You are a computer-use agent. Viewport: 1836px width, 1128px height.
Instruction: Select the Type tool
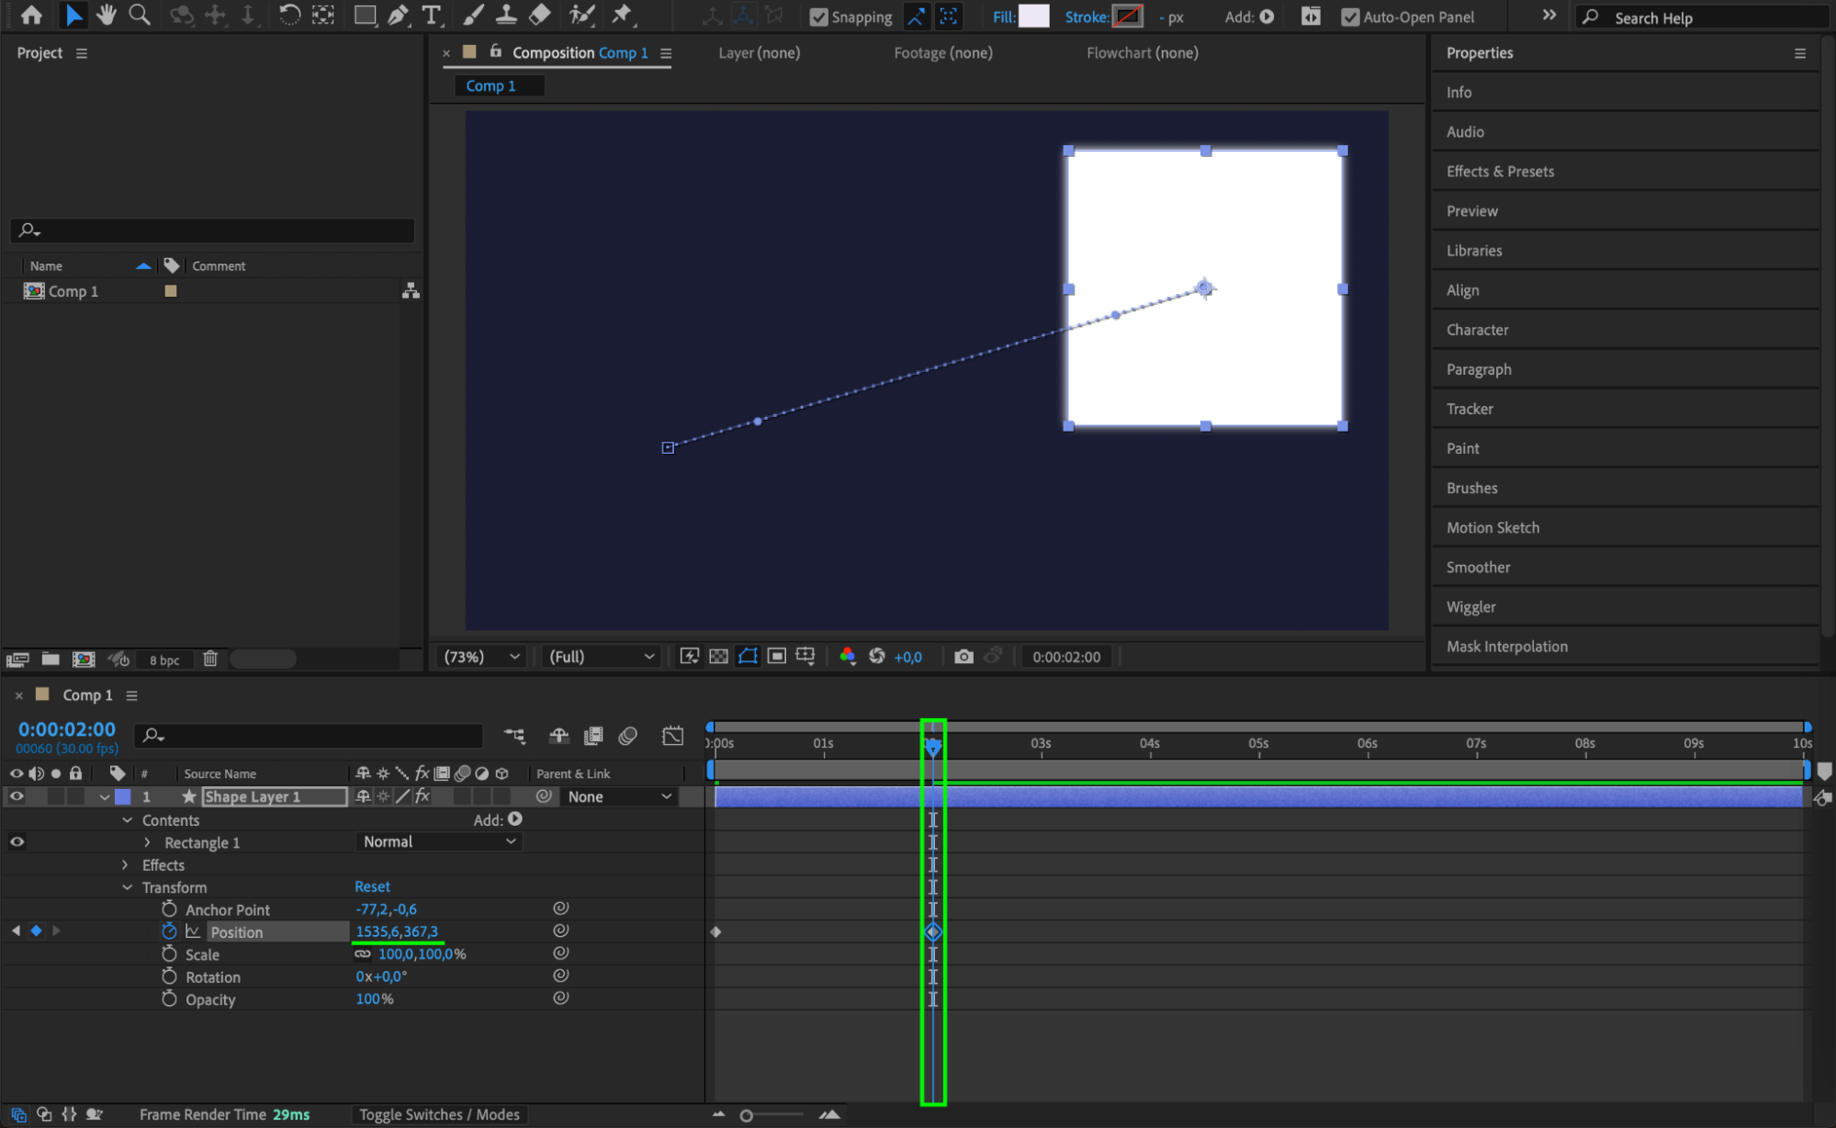tap(431, 15)
